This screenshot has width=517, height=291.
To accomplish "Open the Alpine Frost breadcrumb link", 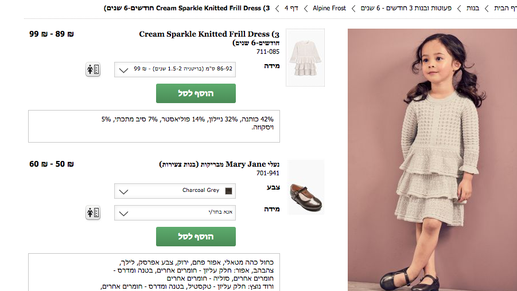I will [x=329, y=8].
